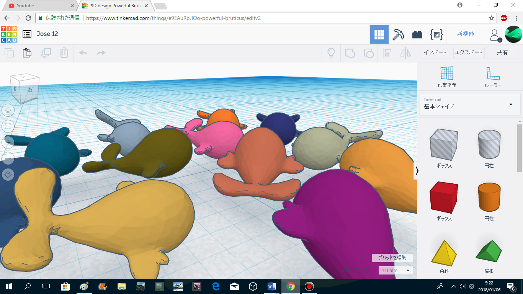The image size is (523, 294).
Task: Open Microsoft Edge from the taskbar
Action: pyautogui.click(x=216, y=286)
